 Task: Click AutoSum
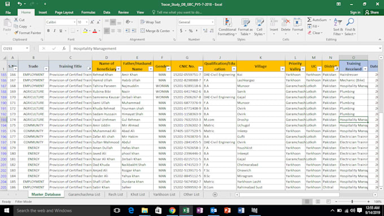point(317,20)
